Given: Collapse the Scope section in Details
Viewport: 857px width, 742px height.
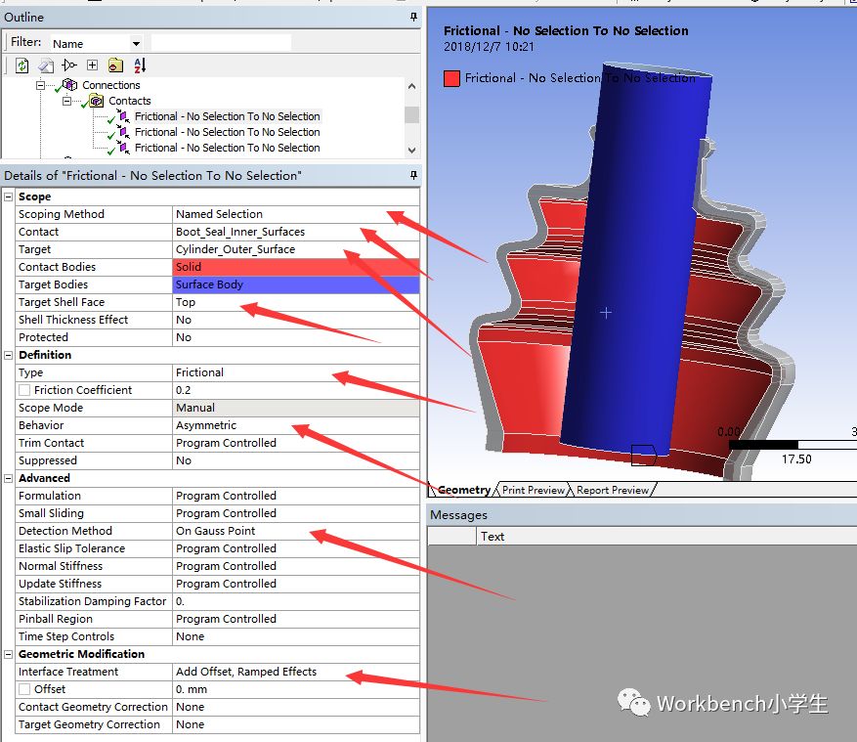Looking at the screenshot, I should [9, 196].
